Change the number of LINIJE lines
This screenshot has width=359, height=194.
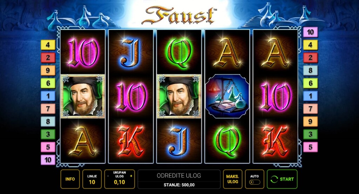pyautogui.click(x=92, y=179)
